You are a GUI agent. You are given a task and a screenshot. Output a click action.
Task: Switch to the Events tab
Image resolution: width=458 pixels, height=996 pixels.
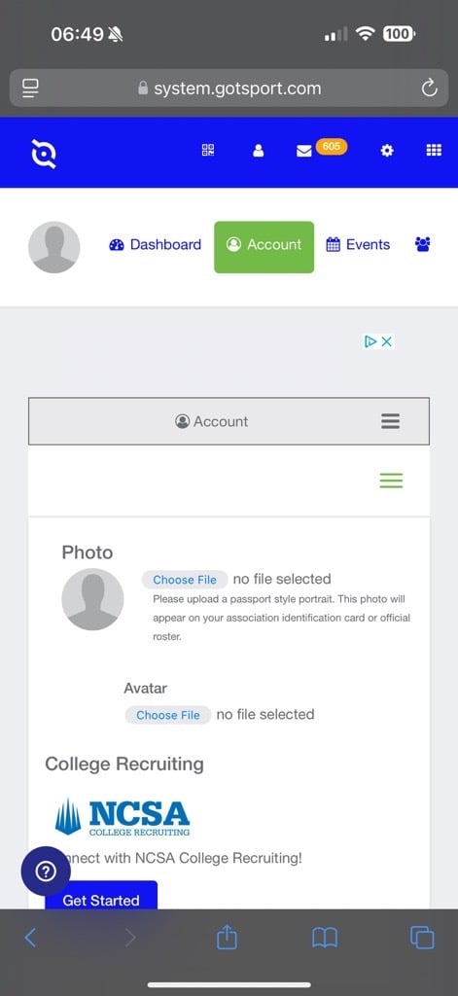click(x=358, y=244)
